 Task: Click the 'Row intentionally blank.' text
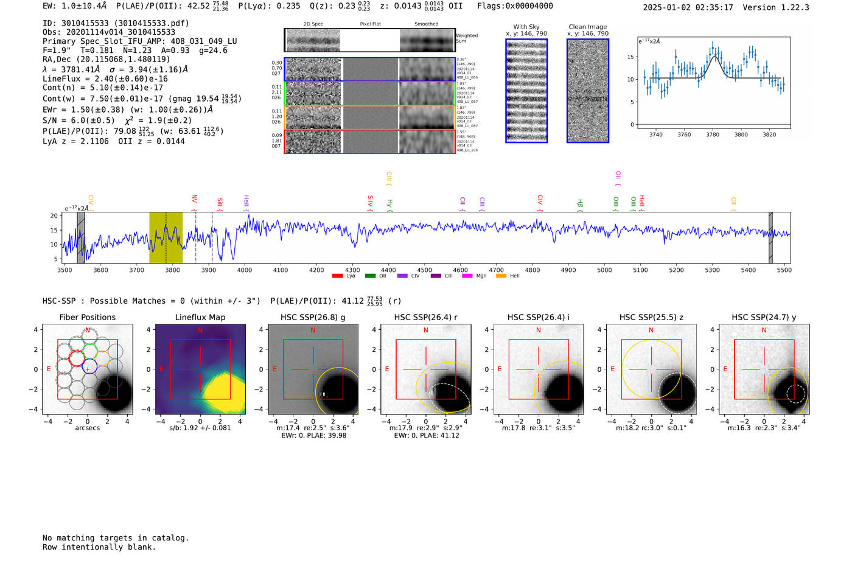[99, 547]
